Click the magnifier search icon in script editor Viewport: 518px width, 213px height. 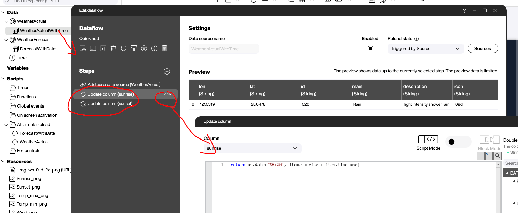tap(497, 156)
